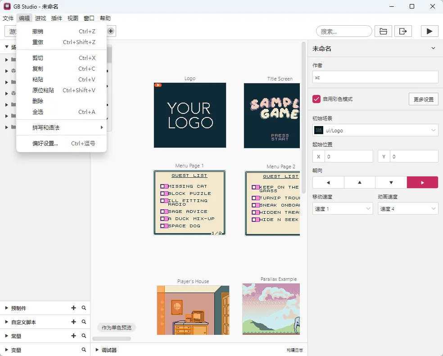The image size is (443, 356).
Task: Expand the 常量 section
Action: (x=6, y=335)
